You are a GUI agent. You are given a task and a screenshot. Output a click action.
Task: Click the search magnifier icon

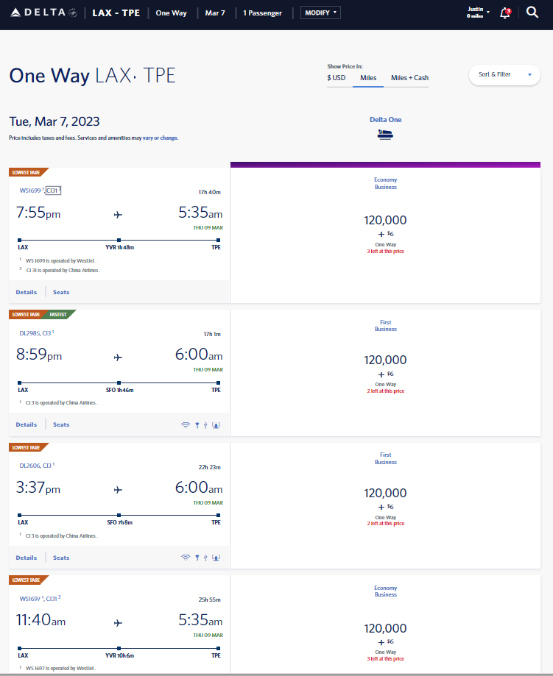532,13
